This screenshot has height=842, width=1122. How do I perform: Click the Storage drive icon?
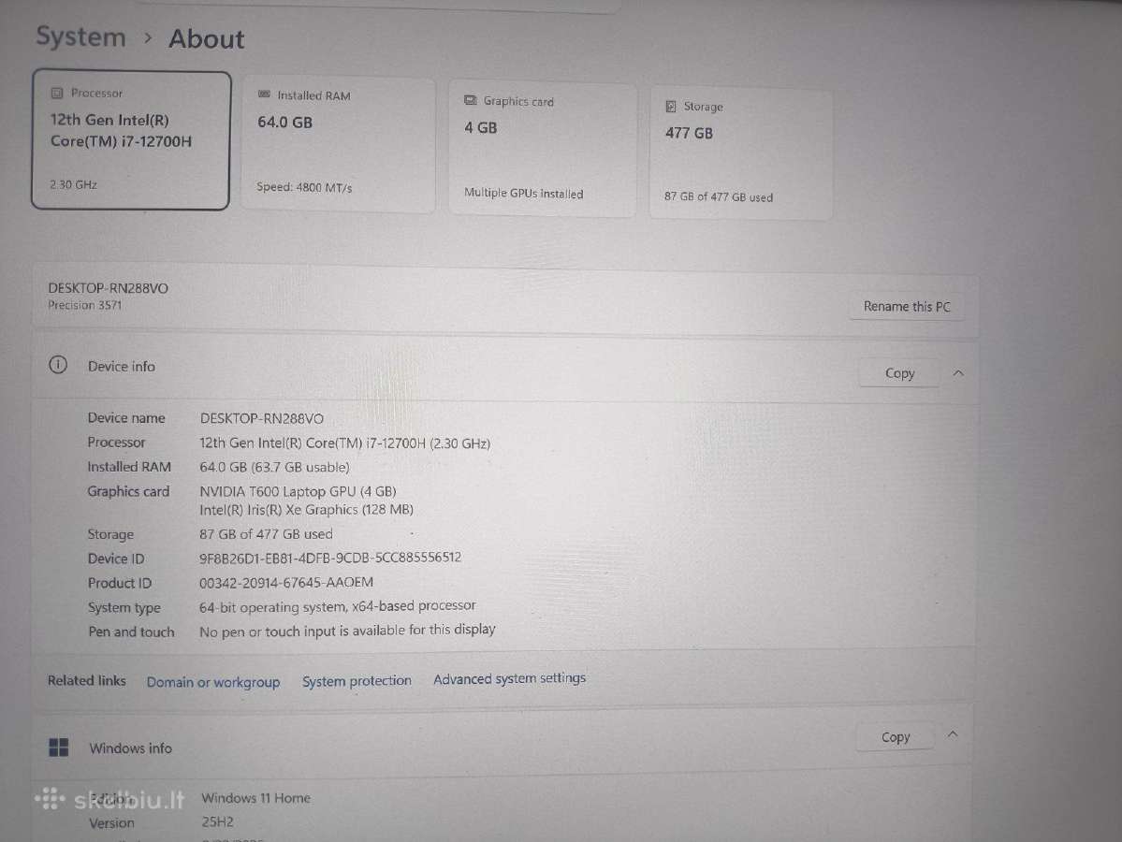coord(670,106)
